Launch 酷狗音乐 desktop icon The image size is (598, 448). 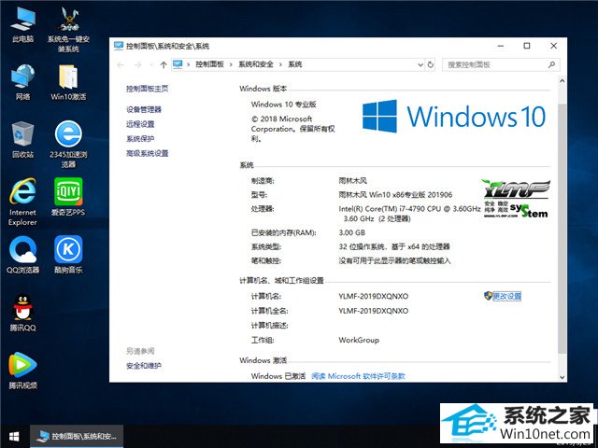click(68, 255)
